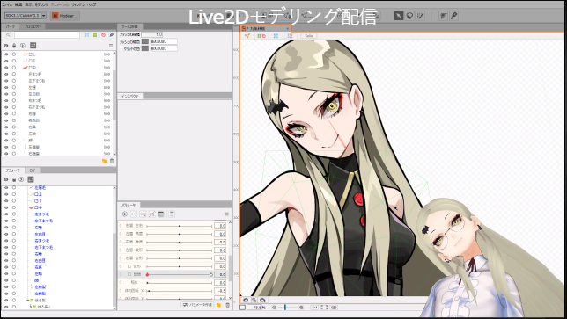Open the ファイル menu
The width and height of the screenshot is (567, 319).
pos(7,4)
